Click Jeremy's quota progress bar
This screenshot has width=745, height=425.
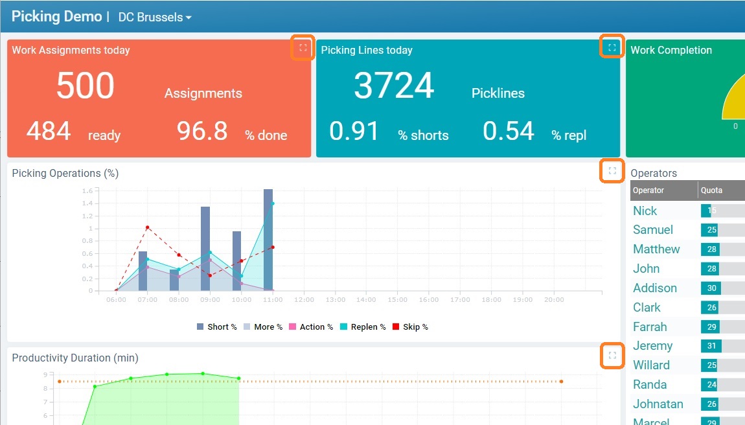[711, 345]
